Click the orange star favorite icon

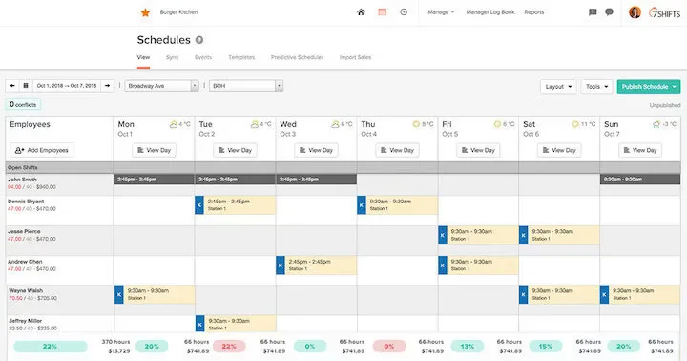145,12
